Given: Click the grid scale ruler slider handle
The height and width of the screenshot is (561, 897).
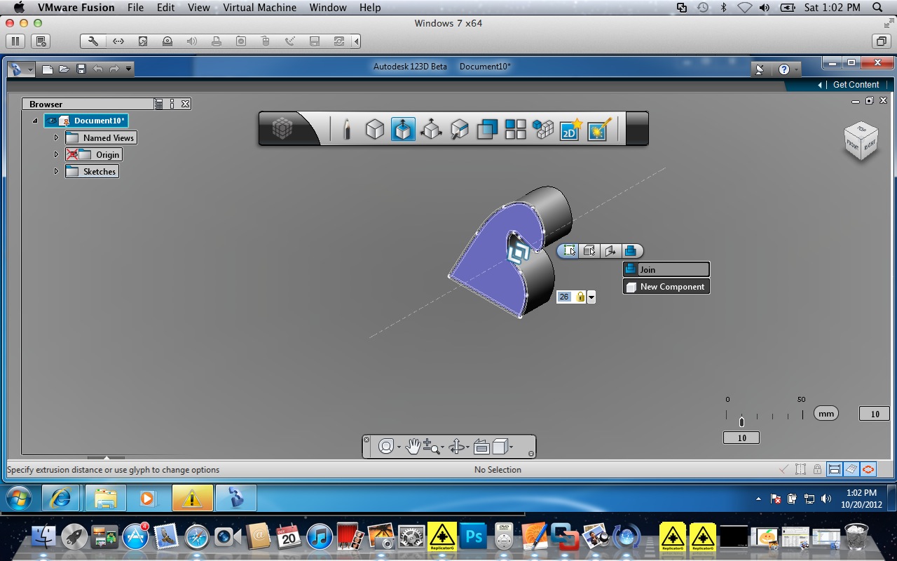Looking at the screenshot, I should (741, 421).
